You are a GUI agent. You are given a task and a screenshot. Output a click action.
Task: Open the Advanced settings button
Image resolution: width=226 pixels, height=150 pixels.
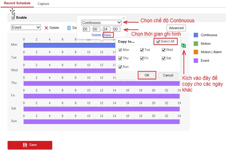176,28
